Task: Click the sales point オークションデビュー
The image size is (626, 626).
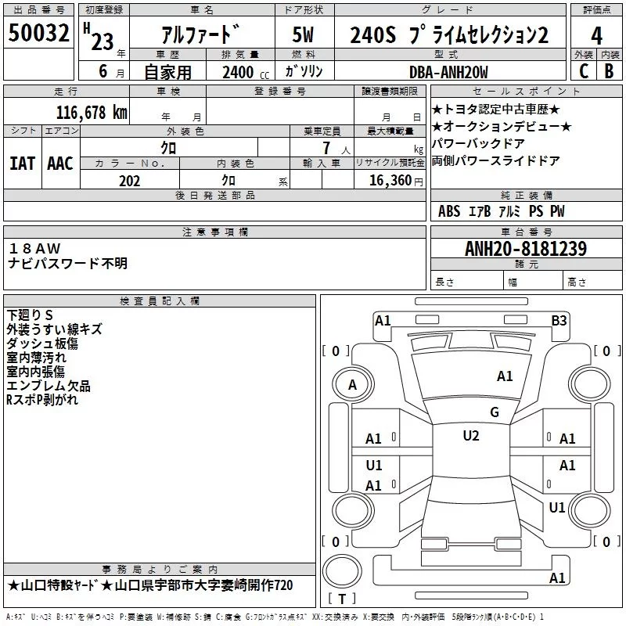Action: (502, 127)
